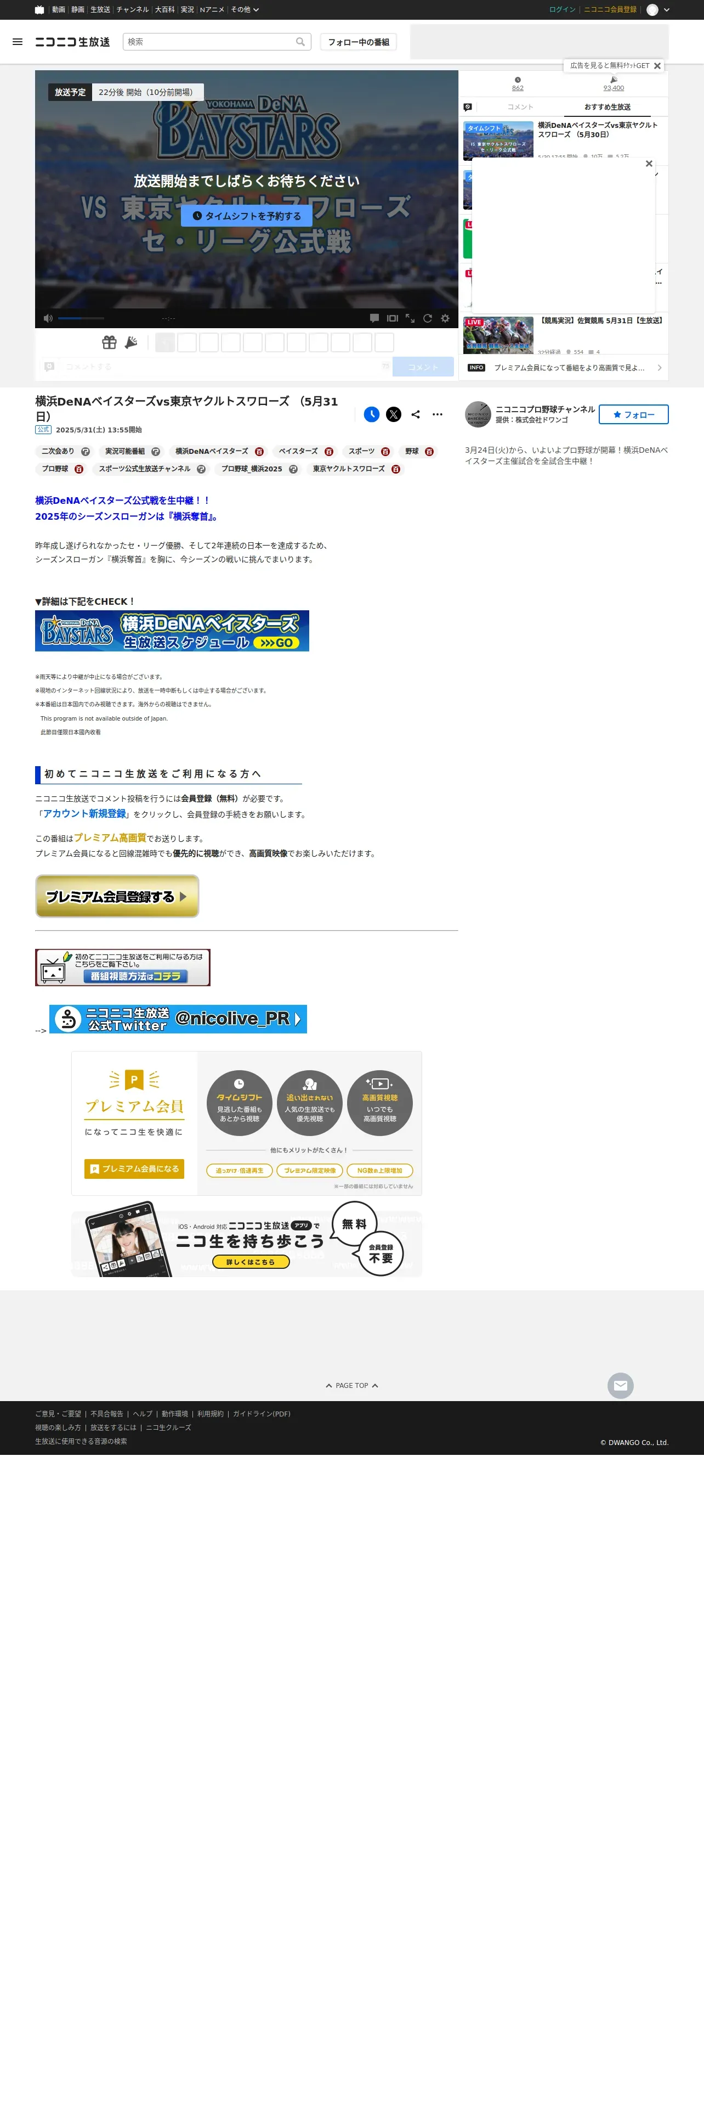Share the broadcast on X

(x=393, y=414)
